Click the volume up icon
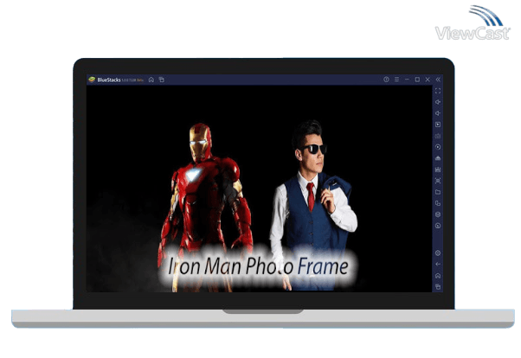Image resolution: width=521 pixels, height=358 pixels. pyautogui.click(x=438, y=102)
